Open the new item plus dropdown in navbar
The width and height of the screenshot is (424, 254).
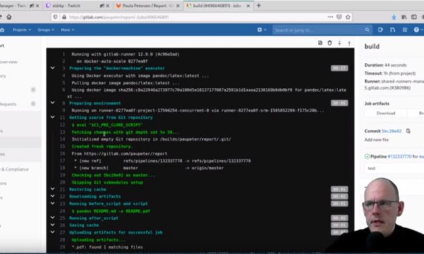click(x=262, y=30)
